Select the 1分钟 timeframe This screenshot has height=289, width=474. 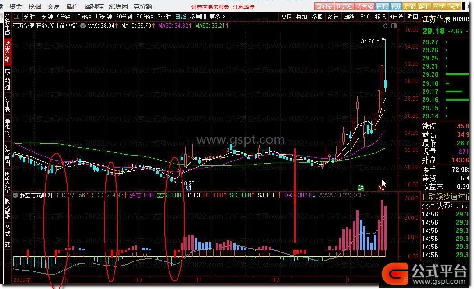point(46,17)
